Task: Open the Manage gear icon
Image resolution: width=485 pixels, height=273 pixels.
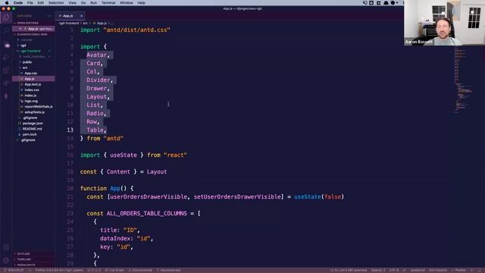Action: click(x=6, y=260)
